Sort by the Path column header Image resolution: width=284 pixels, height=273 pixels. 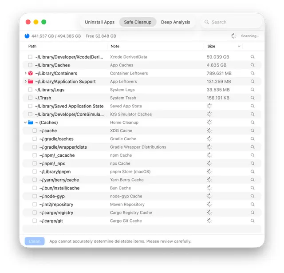point(32,46)
